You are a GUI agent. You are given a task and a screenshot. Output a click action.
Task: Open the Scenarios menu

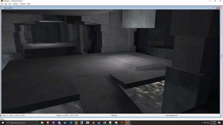23,4
